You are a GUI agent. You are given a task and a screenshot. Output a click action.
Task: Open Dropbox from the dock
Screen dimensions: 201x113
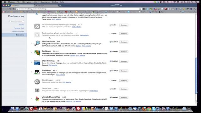111,109
